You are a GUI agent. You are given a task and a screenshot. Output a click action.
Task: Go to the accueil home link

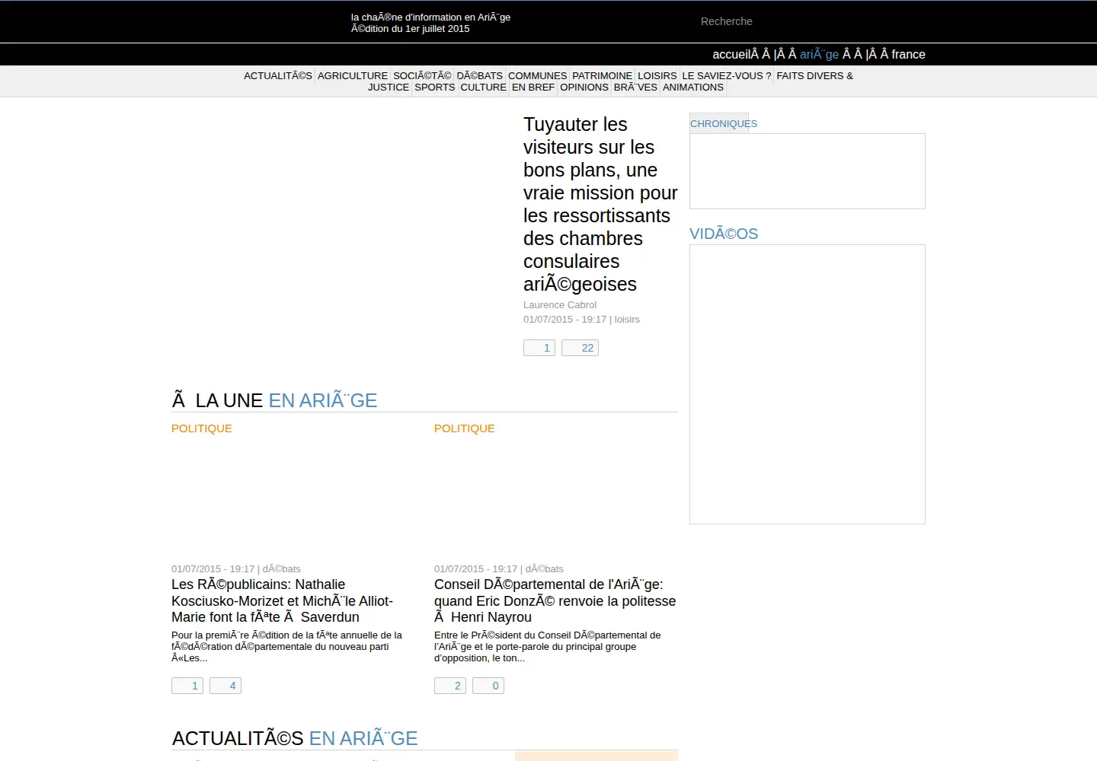(731, 54)
